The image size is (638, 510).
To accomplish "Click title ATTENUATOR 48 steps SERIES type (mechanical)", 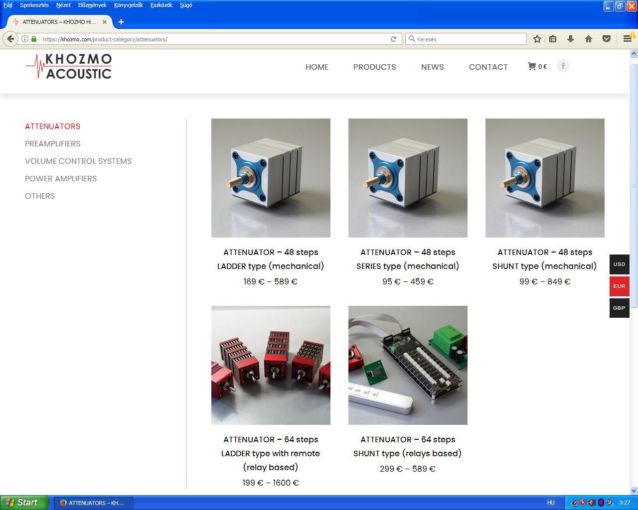I will click(x=408, y=259).
